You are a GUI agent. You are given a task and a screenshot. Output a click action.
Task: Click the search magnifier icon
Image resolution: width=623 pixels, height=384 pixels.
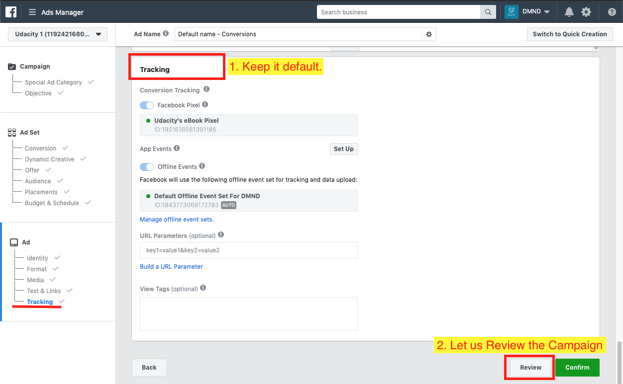click(x=488, y=12)
